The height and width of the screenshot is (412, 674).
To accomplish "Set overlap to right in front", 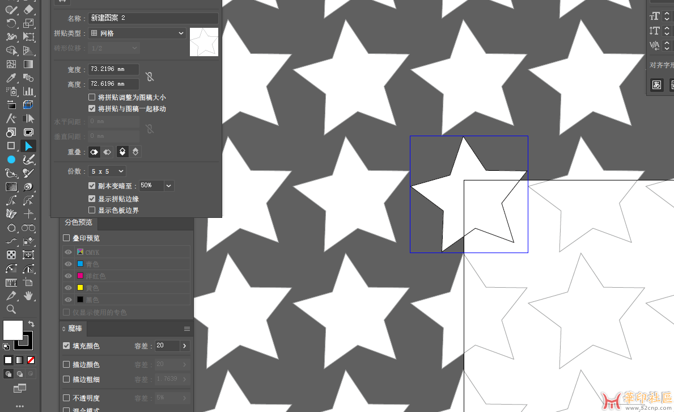I will tap(108, 152).
